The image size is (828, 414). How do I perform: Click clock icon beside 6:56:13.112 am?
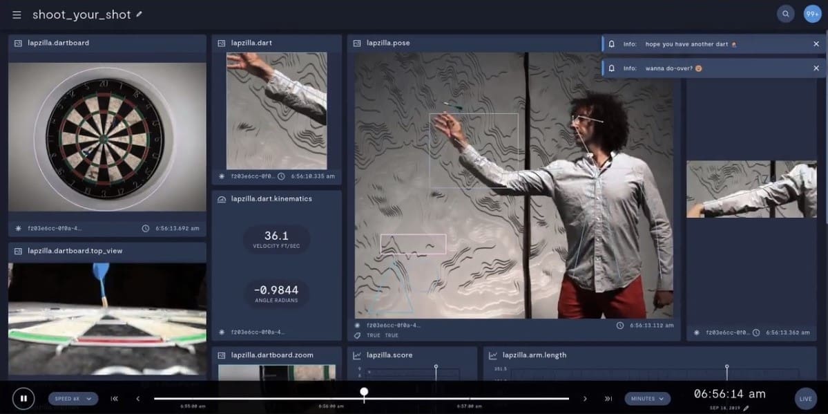click(620, 325)
